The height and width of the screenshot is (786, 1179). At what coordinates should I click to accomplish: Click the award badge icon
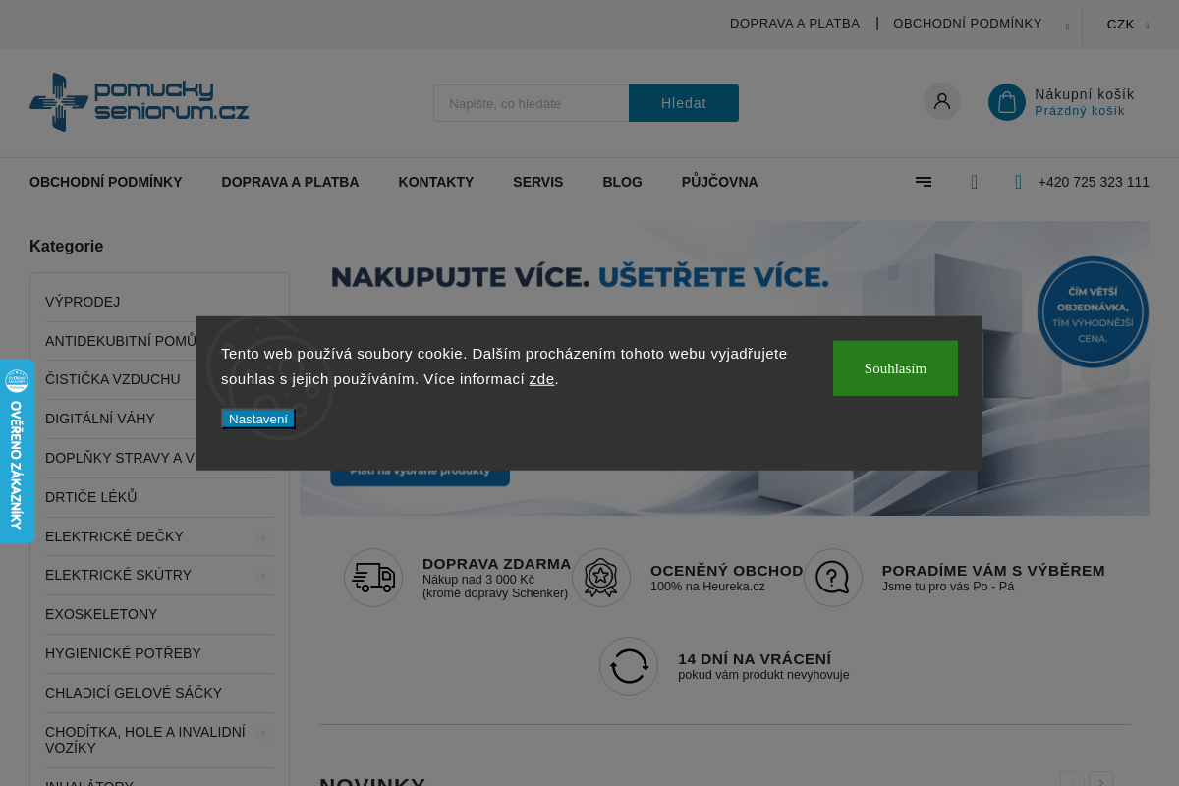click(x=601, y=578)
